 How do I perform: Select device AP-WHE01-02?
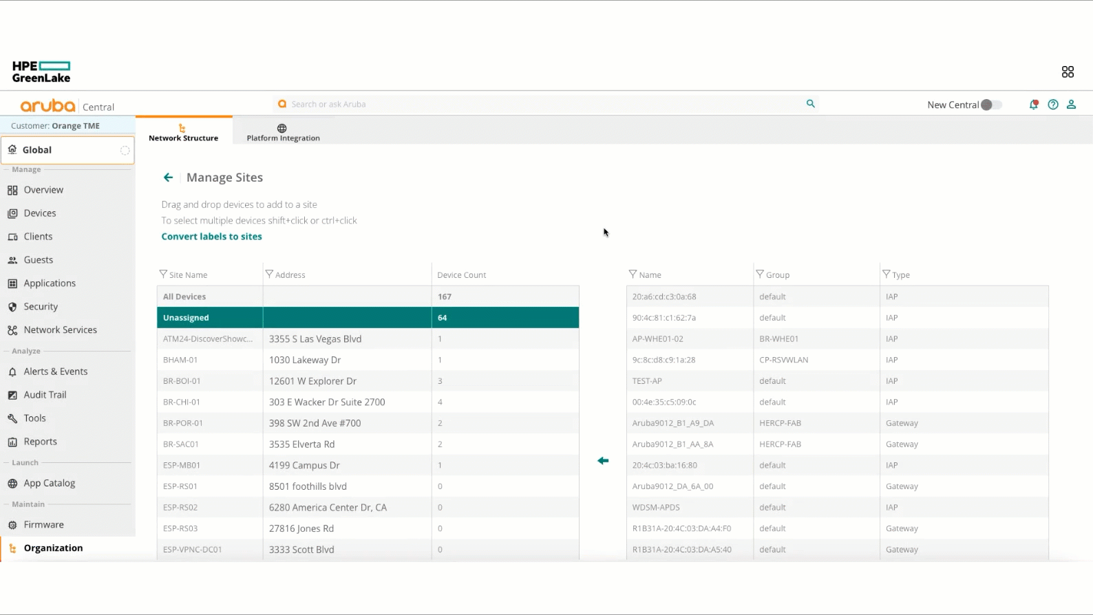tap(838, 339)
